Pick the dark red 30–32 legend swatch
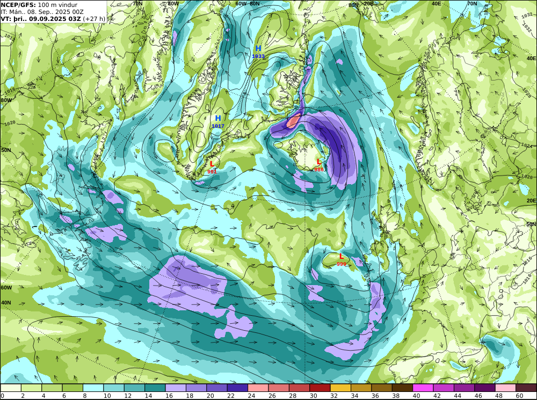This screenshot has width=537, height=400. click(x=320, y=388)
